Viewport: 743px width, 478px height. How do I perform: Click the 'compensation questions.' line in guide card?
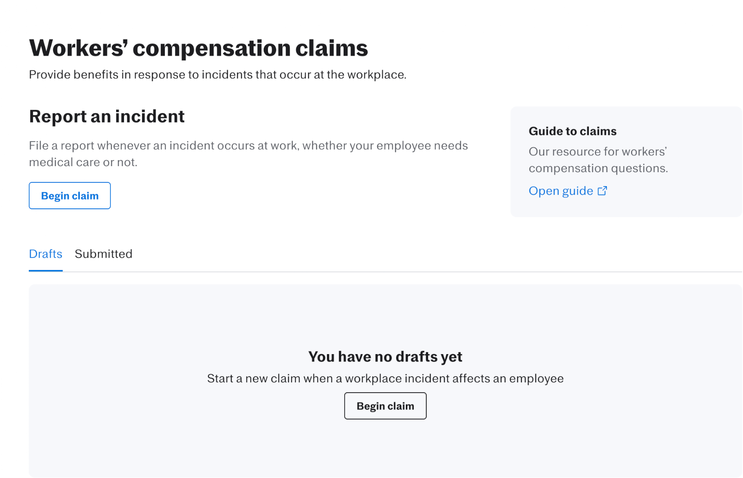[598, 168]
